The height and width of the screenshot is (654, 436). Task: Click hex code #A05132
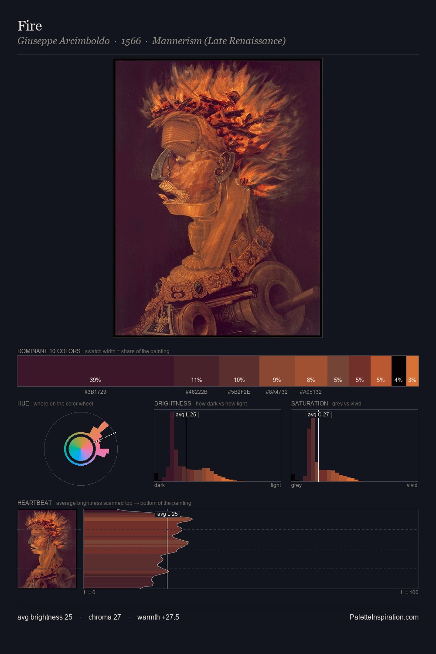(311, 392)
